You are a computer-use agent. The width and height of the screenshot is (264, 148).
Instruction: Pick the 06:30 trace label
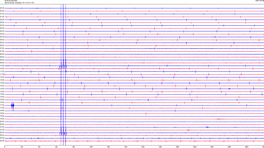click(x=2, y=45)
